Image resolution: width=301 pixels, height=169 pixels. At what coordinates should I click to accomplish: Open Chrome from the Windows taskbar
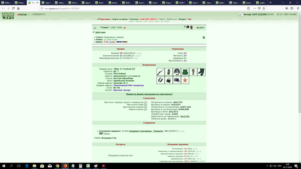[58, 166]
